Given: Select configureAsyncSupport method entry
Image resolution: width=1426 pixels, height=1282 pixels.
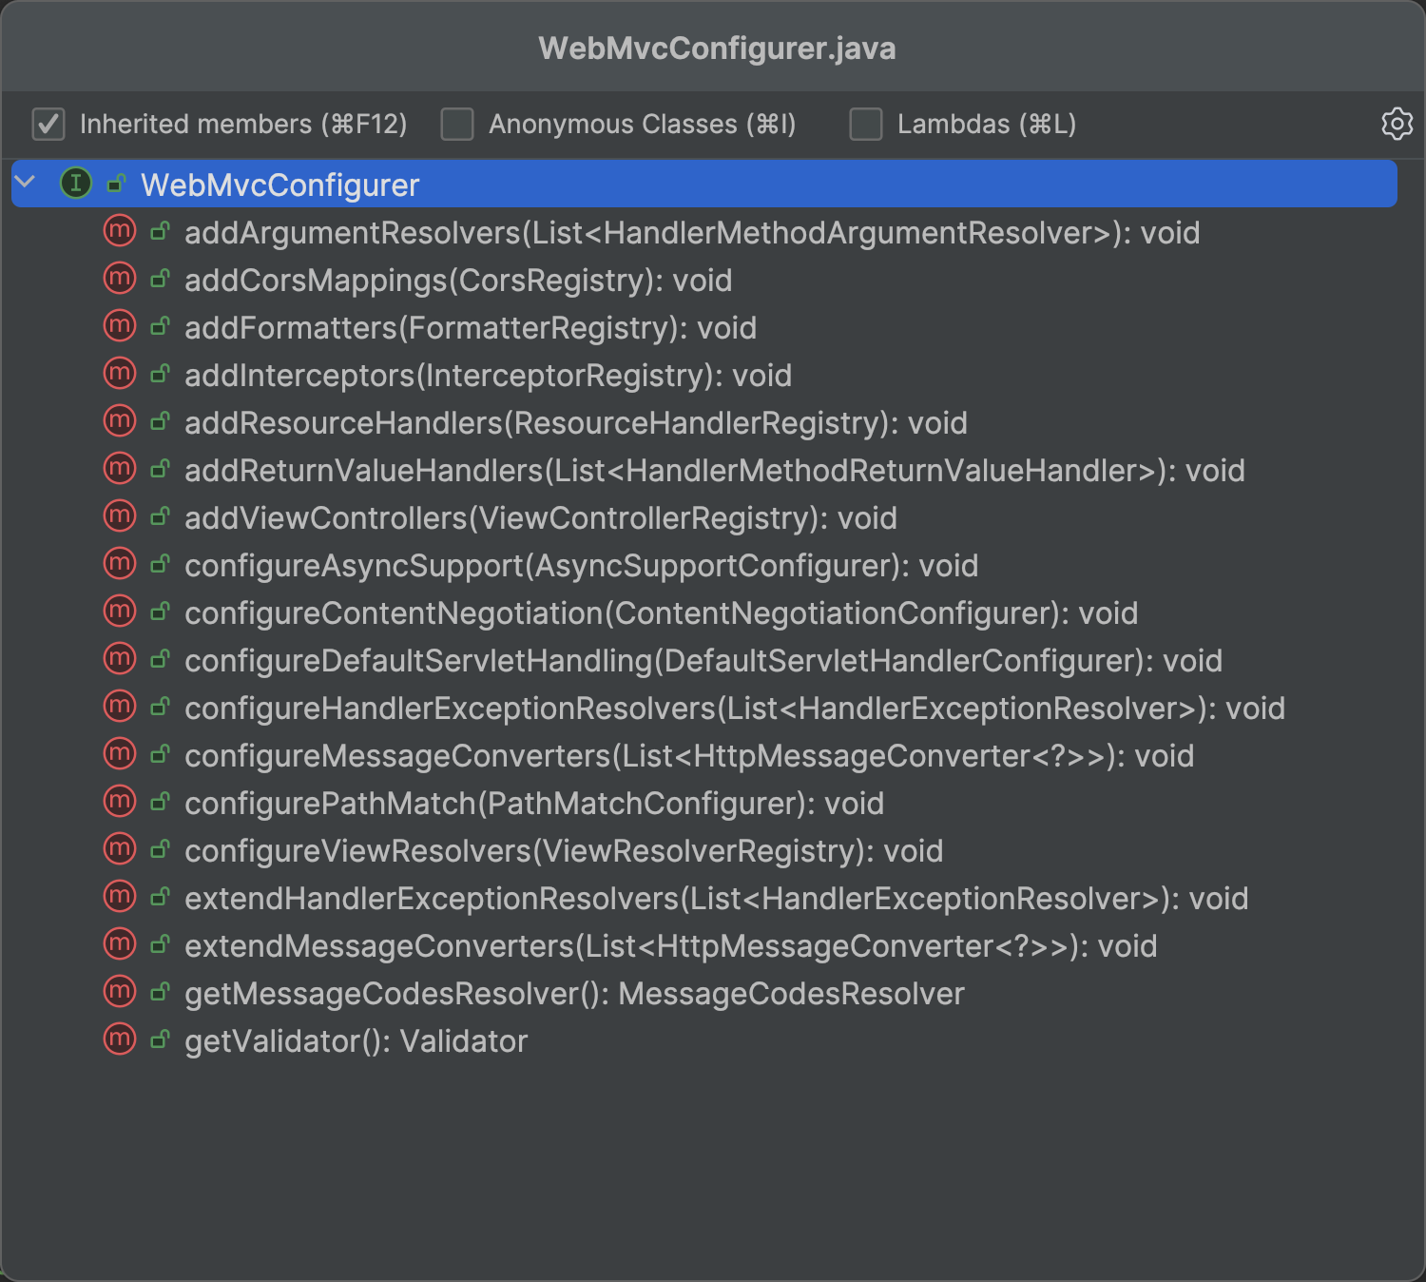Looking at the screenshot, I should (582, 565).
